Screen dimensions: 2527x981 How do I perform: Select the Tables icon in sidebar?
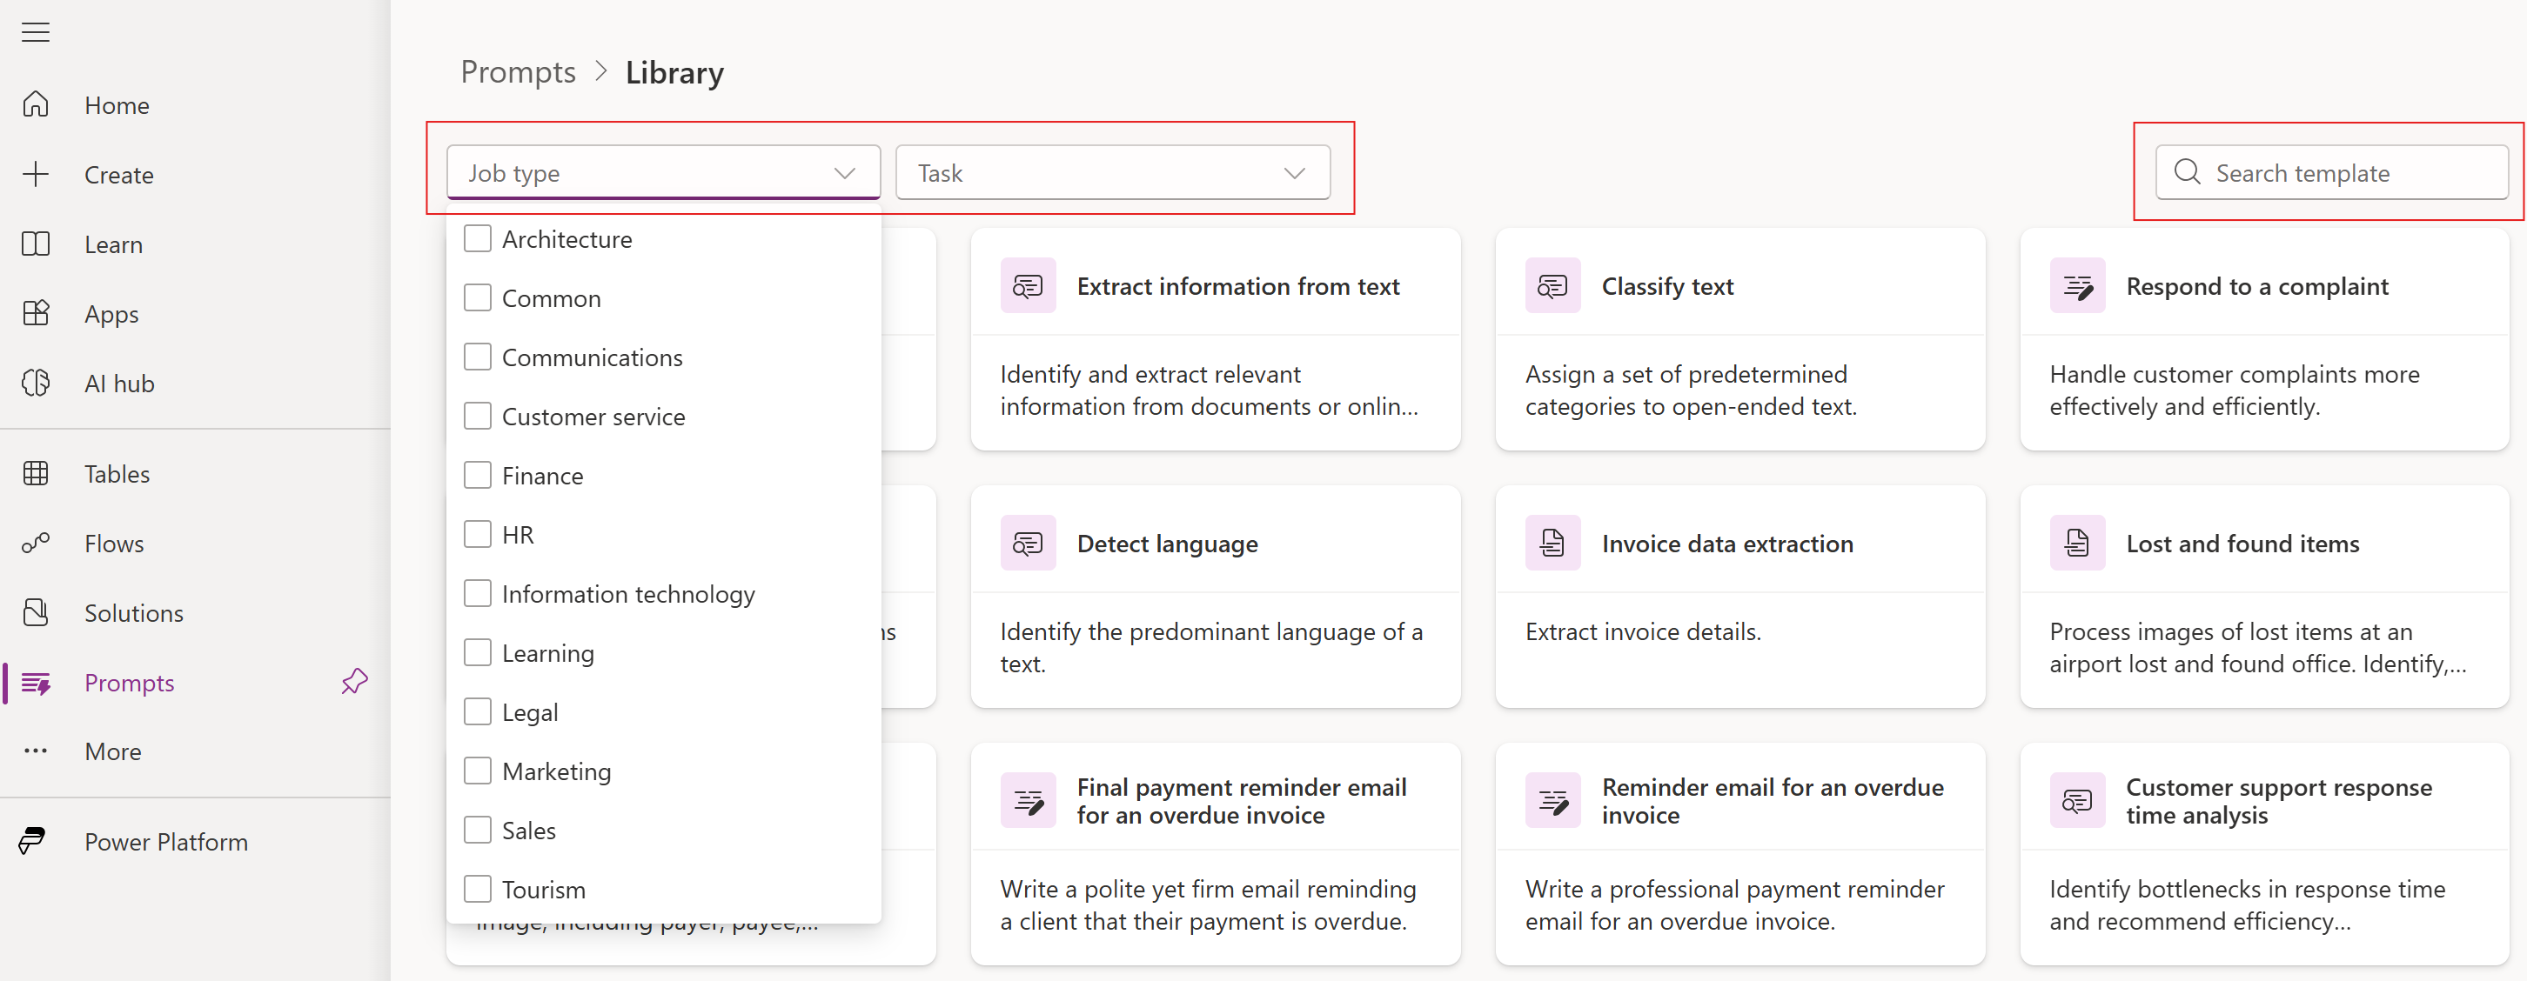click(x=37, y=473)
